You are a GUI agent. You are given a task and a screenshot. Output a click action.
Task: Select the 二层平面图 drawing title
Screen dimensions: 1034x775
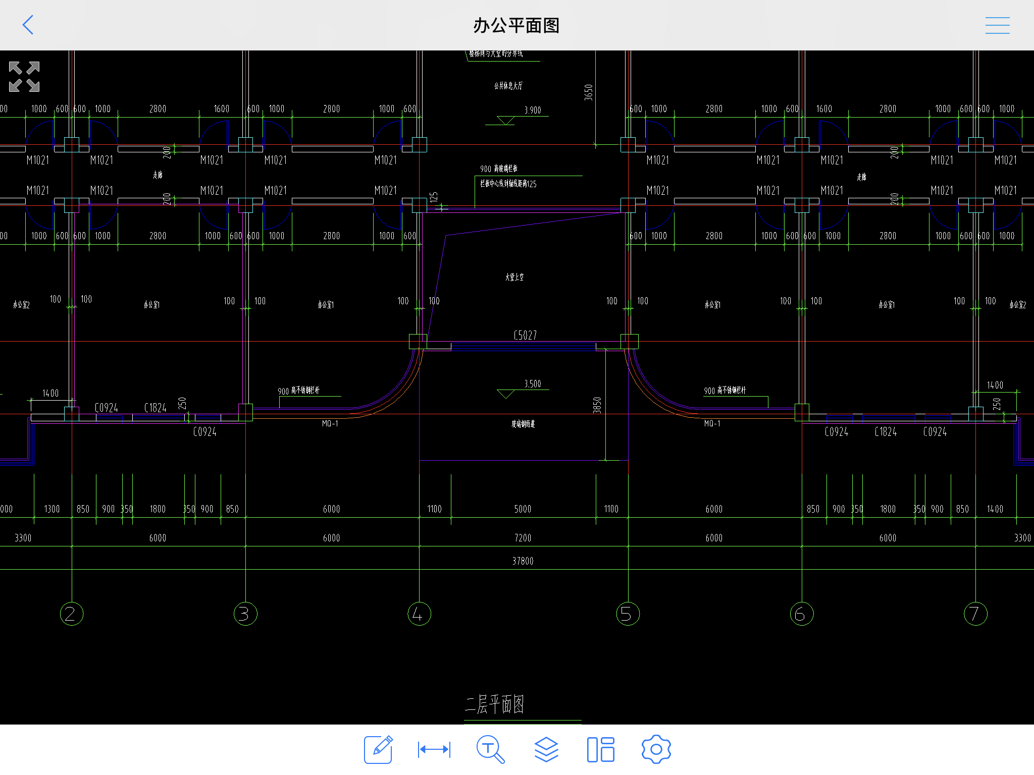(494, 704)
